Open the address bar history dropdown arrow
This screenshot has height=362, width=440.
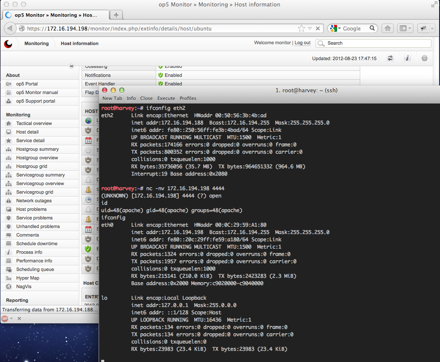(x=310, y=28)
